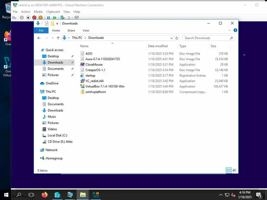The width and height of the screenshot is (267, 200).
Task: Click the red Shut Down VM icon
Action: coord(34,17)
